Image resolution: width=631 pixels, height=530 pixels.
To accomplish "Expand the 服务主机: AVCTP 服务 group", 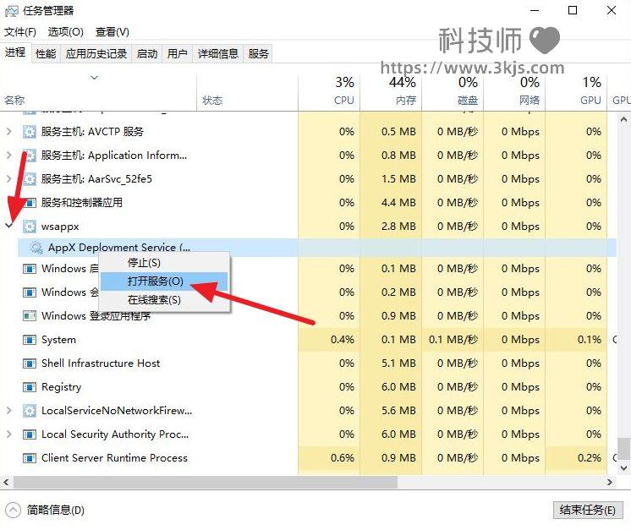I will click(8, 132).
